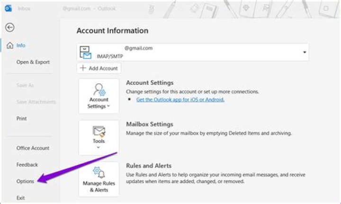Select the Info menu item
The image size is (341, 204).
tap(21, 45)
